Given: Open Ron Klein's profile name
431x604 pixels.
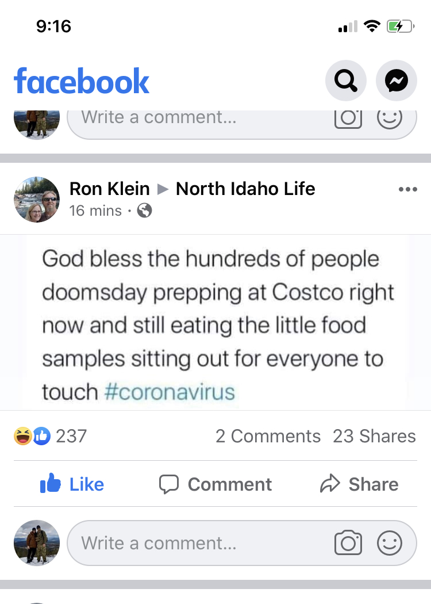Looking at the screenshot, I should (x=109, y=189).
